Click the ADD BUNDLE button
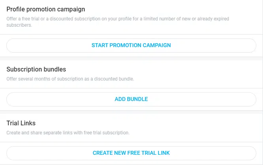This screenshot has width=263, height=165. (x=131, y=99)
